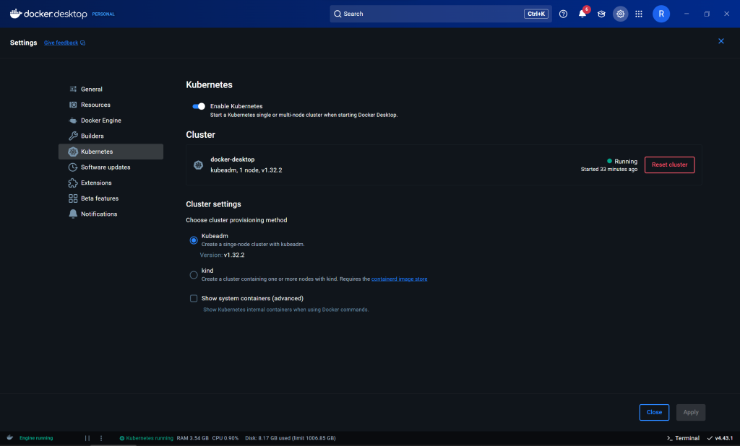Open the Give feedback link

point(61,43)
